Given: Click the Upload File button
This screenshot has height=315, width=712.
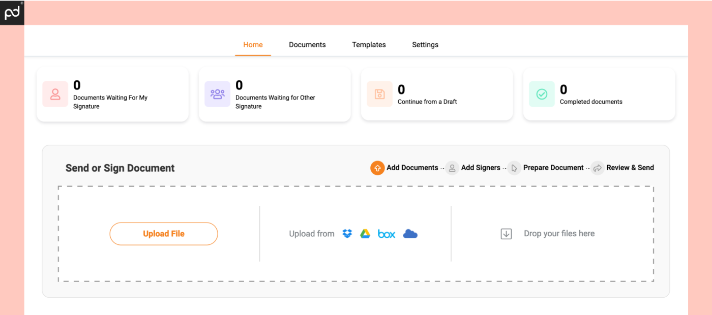Looking at the screenshot, I should pos(164,234).
